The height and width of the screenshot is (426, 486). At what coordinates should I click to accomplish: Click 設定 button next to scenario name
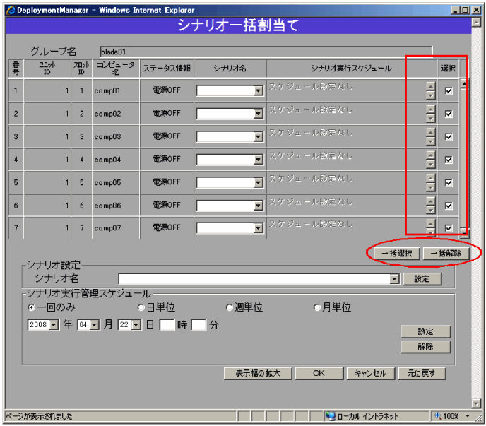tap(422, 279)
